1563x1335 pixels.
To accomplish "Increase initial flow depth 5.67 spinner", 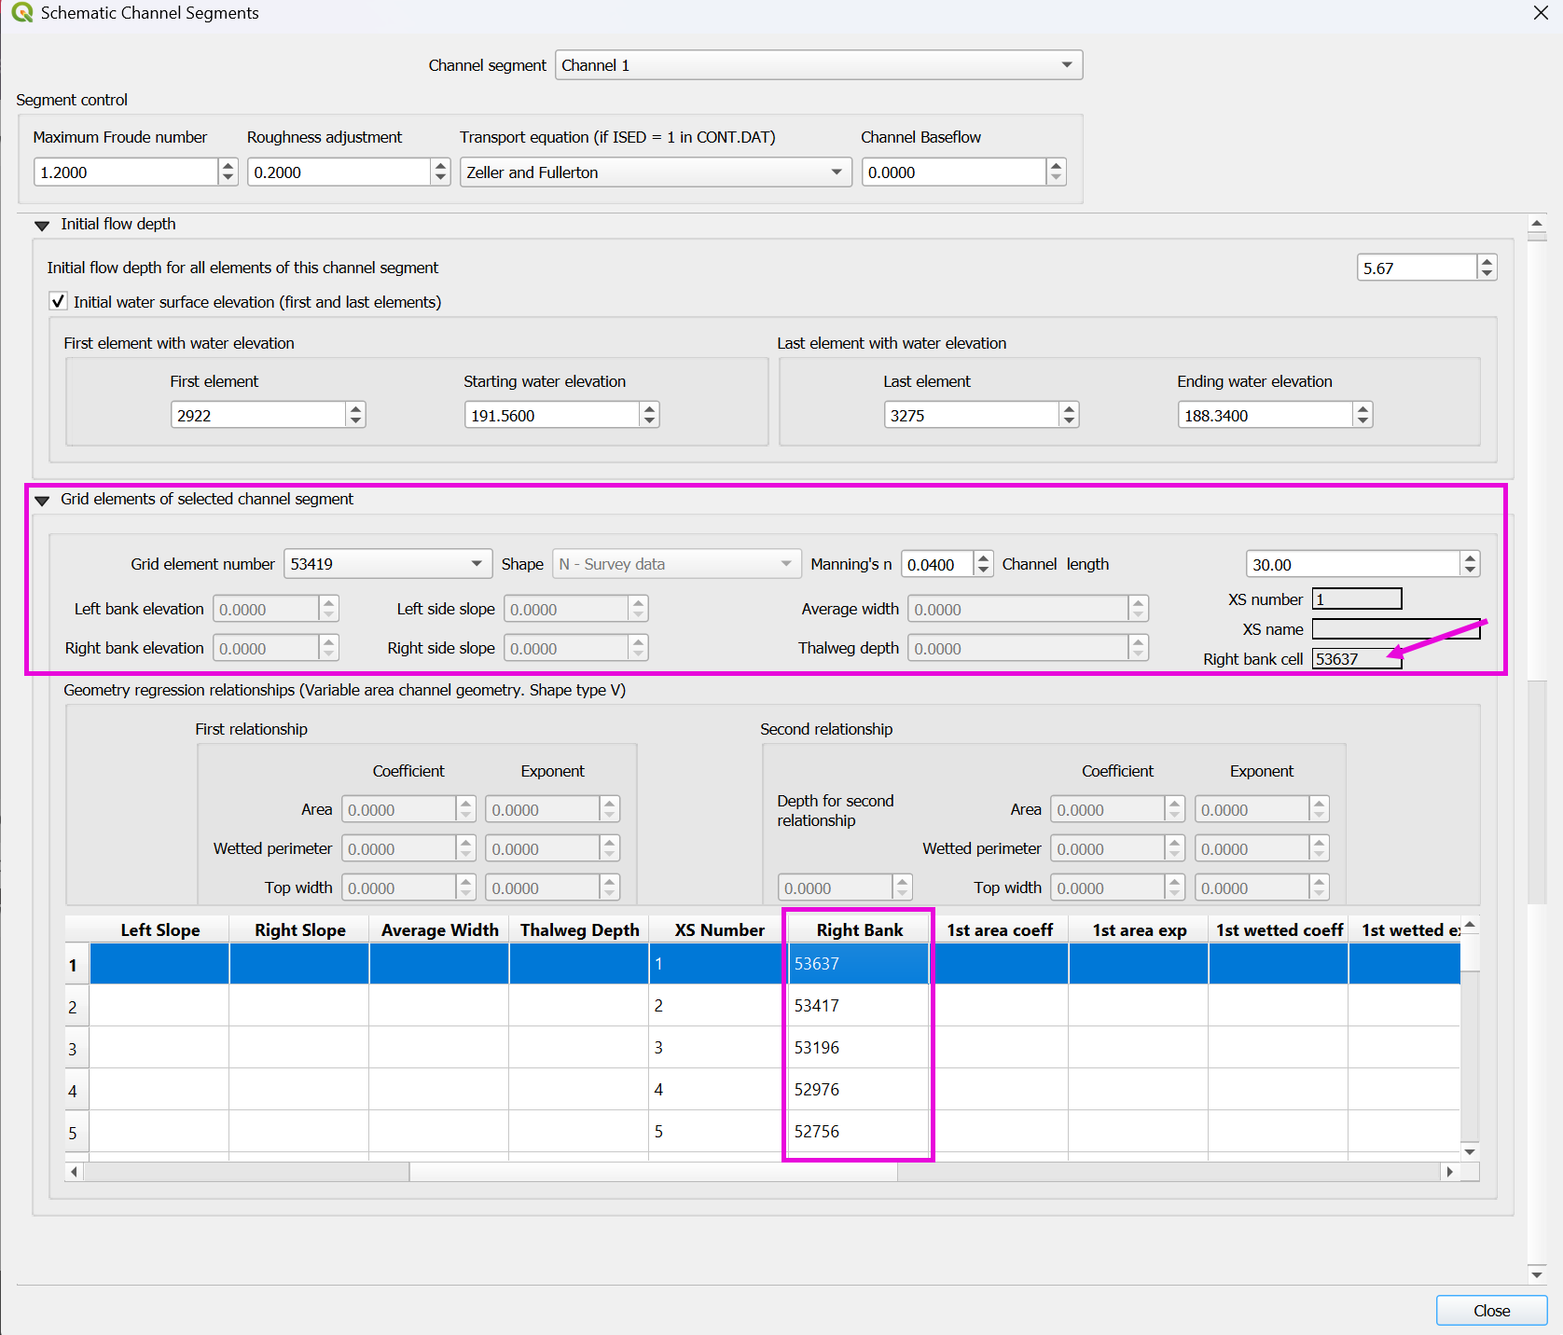I will tap(1487, 262).
